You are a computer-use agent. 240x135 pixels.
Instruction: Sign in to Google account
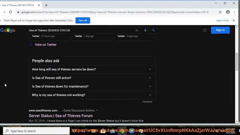pos(220,30)
